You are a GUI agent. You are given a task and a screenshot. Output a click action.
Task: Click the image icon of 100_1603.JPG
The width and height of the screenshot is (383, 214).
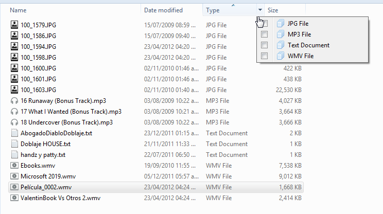(x=14, y=90)
